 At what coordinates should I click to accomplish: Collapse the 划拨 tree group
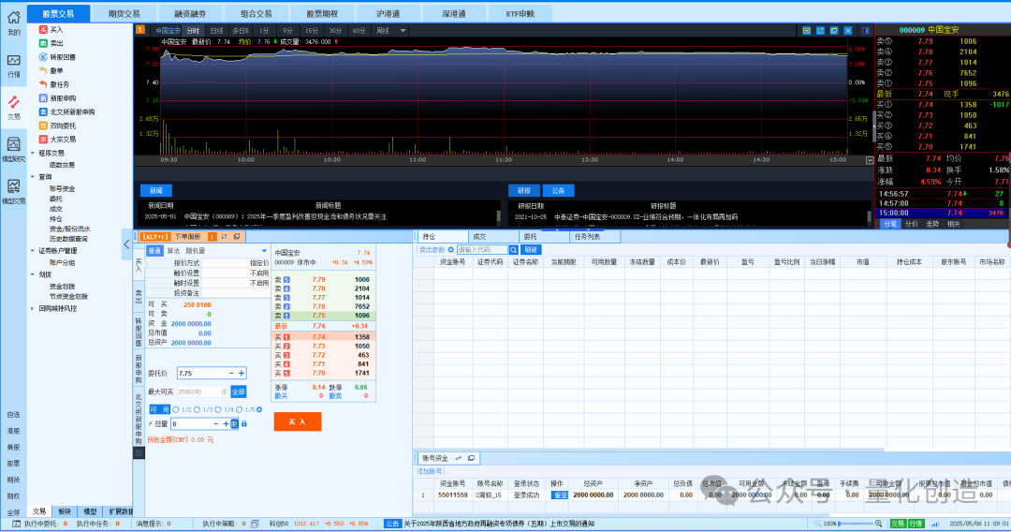point(33,274)
